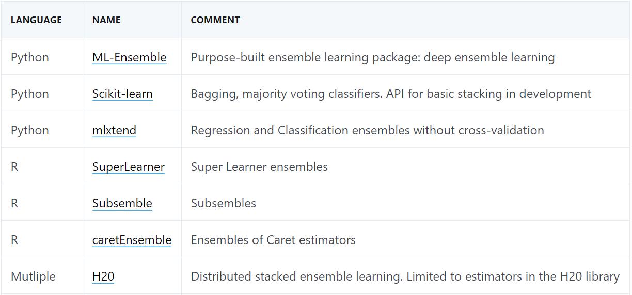Follow the H20 library link
Viewport: 632px width, 295px height.
pos(103,276)
